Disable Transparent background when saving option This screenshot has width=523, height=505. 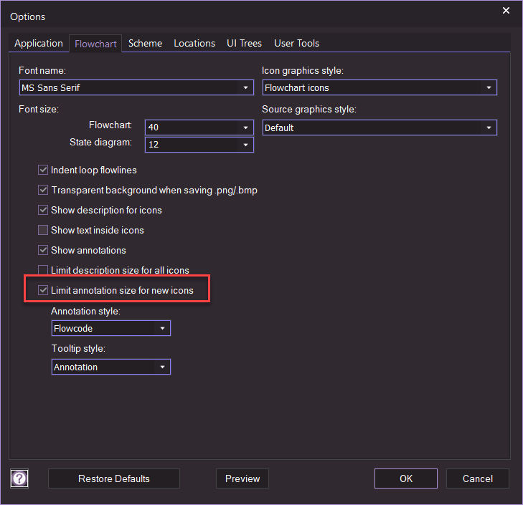[43, 191]
